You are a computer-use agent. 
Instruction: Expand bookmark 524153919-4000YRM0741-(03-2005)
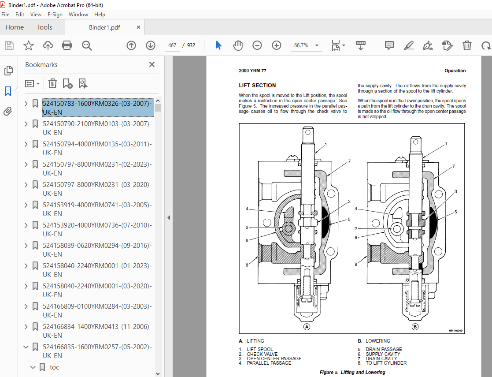click(26, 205)
